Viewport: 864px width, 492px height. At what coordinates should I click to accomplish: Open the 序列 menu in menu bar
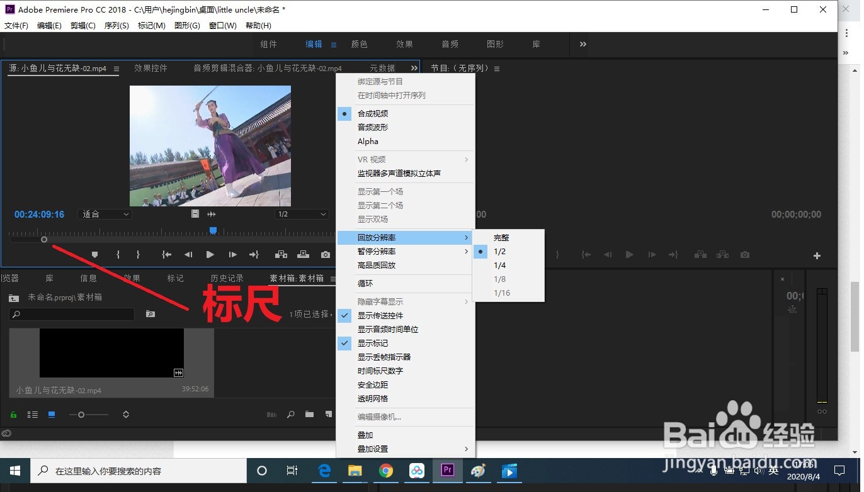pyautogui.click(x=116, y=25)
